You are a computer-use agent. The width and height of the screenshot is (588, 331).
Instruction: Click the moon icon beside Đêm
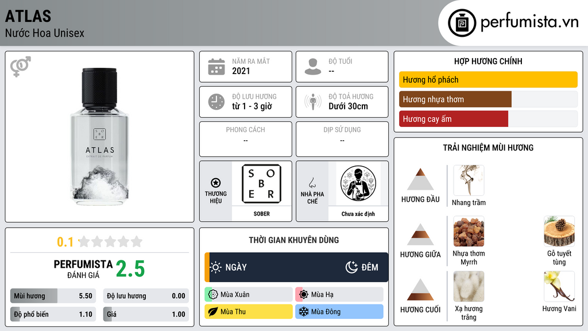(351, 267)
